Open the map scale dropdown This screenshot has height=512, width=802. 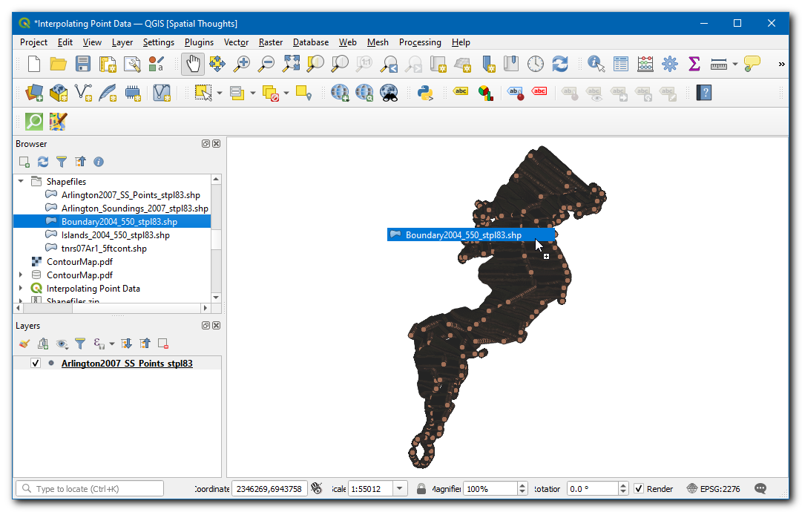401,489
